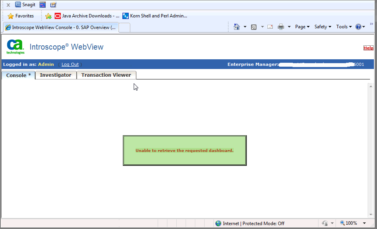The height and width of the screenshot is (229, 377).
Task: Switch to the Investigator tab
Action: click(x=55, y=75)
